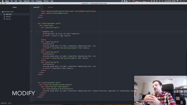Open the File menu
Image resolution: width=187 pixels, height=105 pixels.
pos(12,1)
